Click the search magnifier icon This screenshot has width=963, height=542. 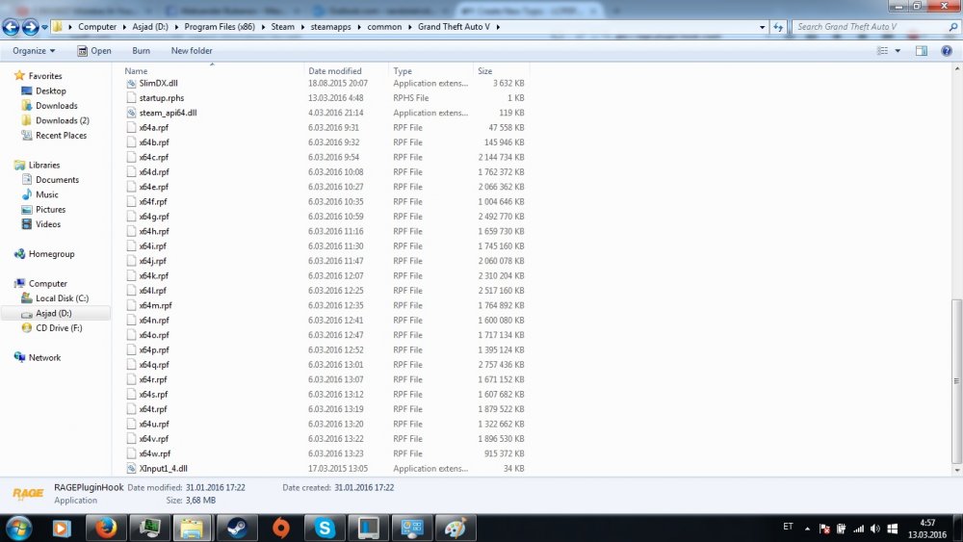point(952,27)
